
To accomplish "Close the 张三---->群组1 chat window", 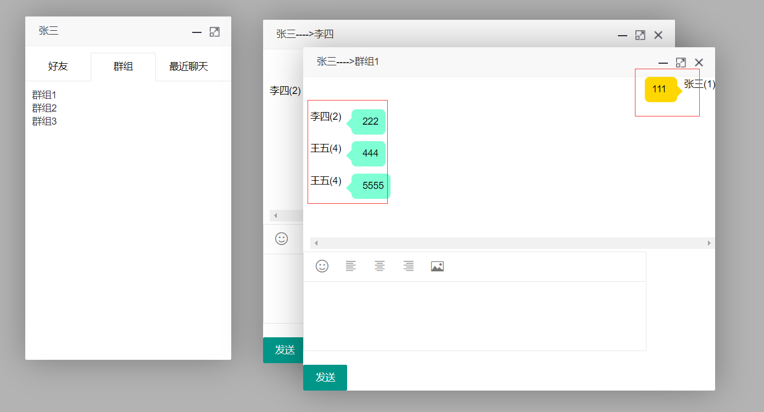I will (699, 63).
